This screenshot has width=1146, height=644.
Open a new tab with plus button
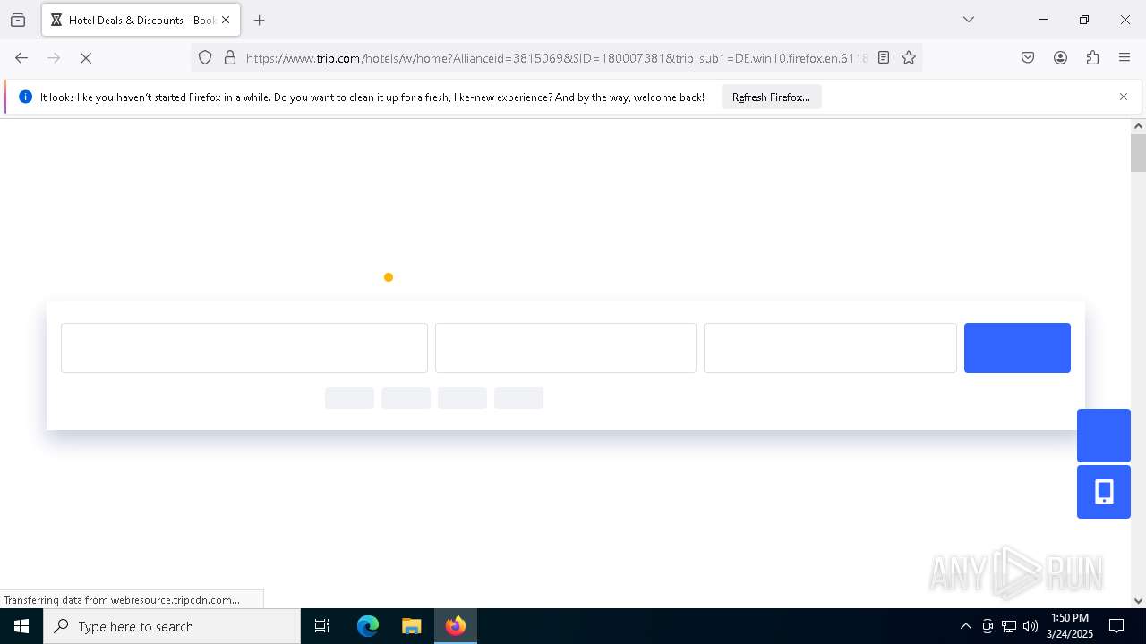tap(260, 20)
